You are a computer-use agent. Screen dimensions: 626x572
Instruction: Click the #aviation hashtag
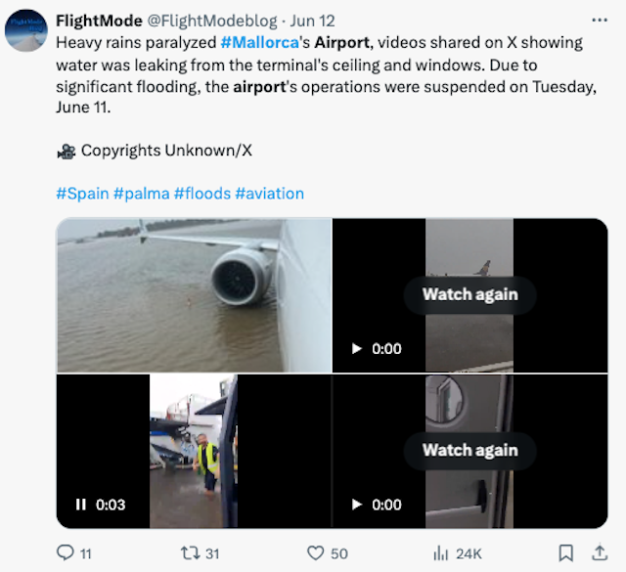pyautogui.click(x=269, y=194)
